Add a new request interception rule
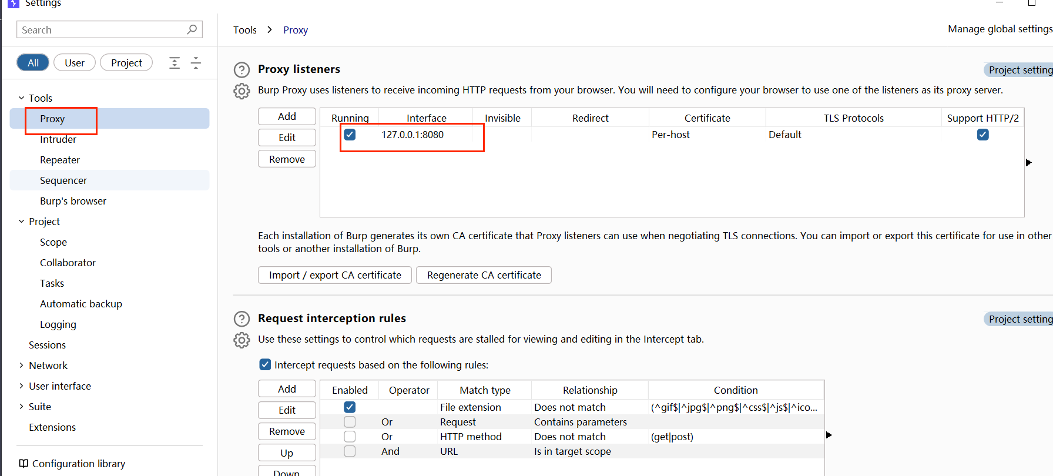The image size is (1053, 476). [x=287, y=389]
